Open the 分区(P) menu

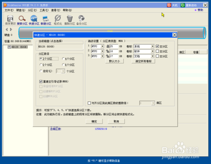pyautogui.click(x=32, y=10)
